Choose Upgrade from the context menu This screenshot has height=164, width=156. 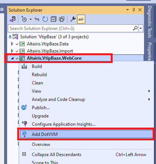87,116
